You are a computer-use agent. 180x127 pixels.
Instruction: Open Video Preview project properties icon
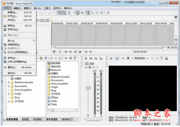tap(111, 58)
